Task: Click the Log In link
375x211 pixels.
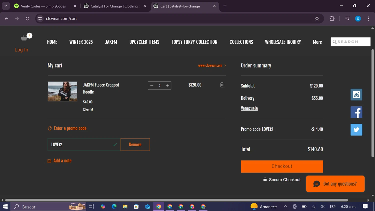Action: (x=21, y=50)
